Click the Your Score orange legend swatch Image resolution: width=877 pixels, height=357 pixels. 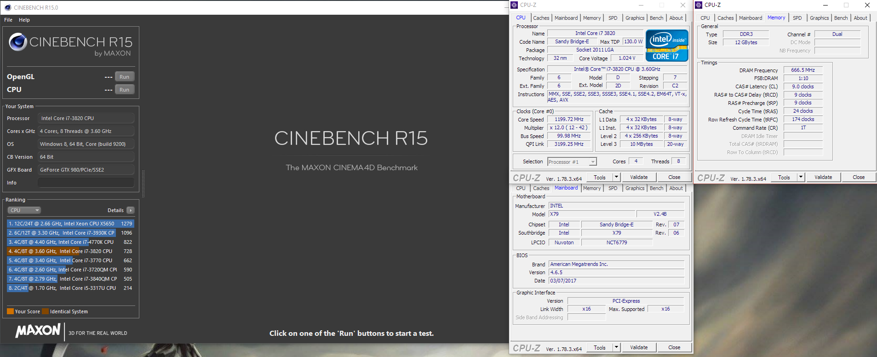[10, 311]
